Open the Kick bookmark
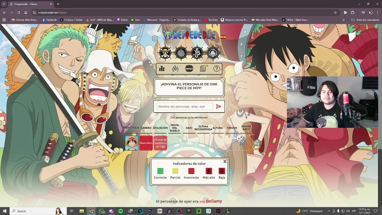382x215 pixels. click(x=135, y=20)
